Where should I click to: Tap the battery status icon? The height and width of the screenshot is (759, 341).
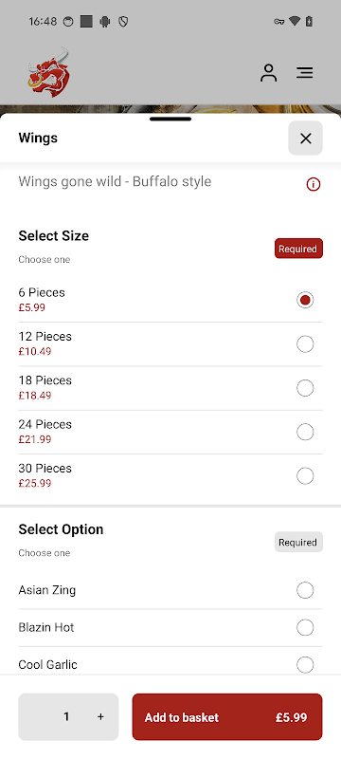(x=309, y=21)
